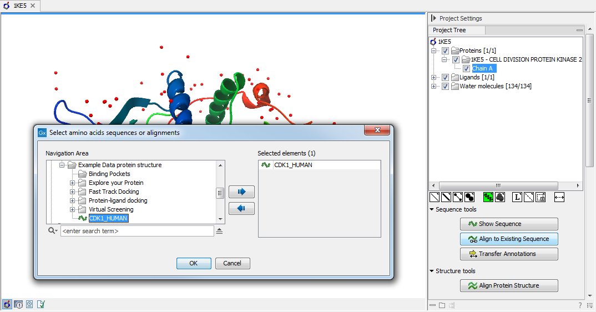Switch to the Project Tree tab
The height and width of the screenshot is (312, 596).
pyautogui.click(x=449, y=31)
